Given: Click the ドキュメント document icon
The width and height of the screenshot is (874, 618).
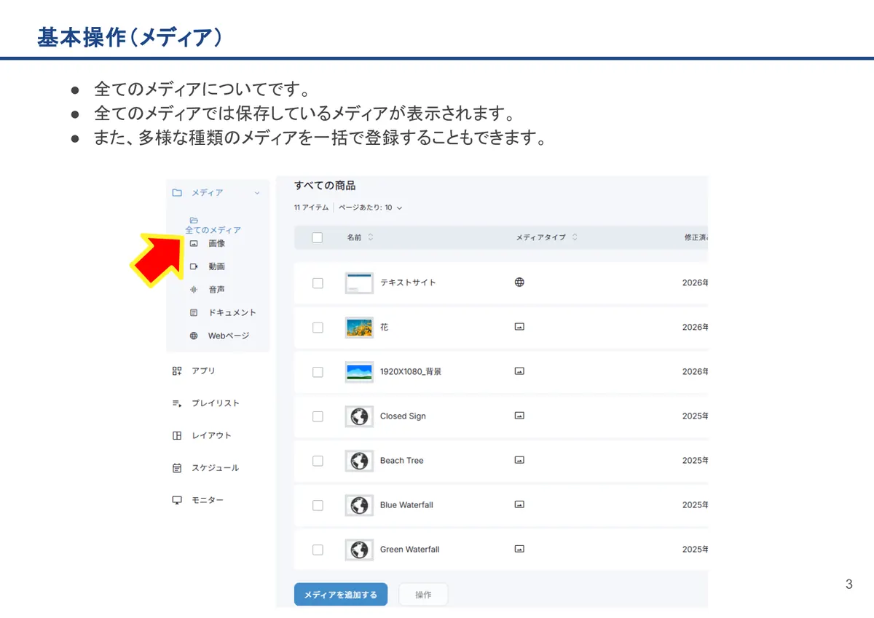Looking at the screenshot, I should coord(194,312).
